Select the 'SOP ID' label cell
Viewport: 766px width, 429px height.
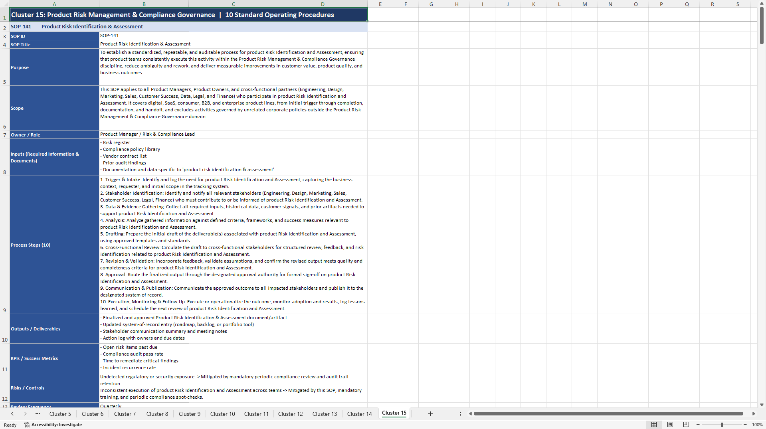tap(54, 36)
